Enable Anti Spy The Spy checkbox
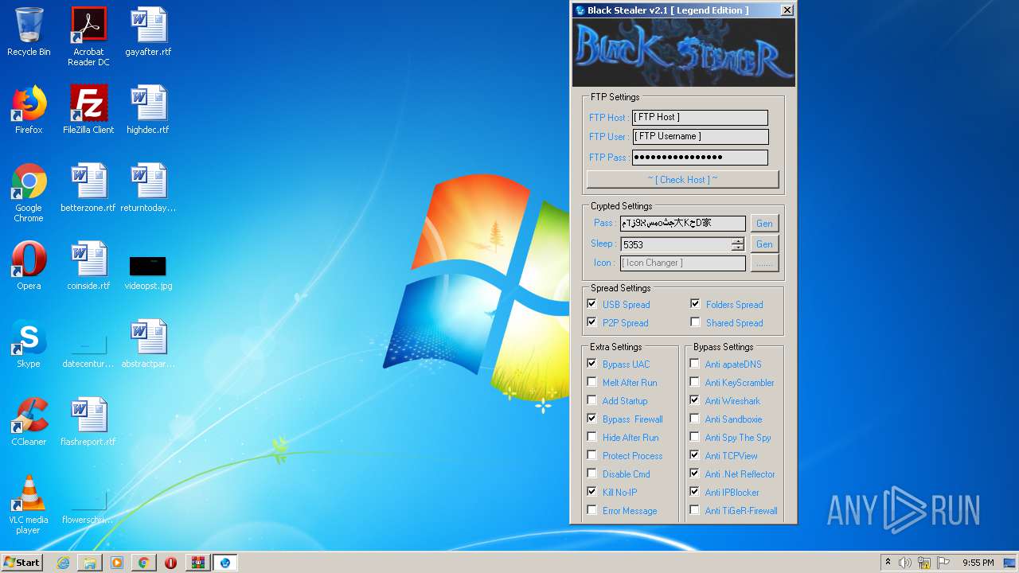 click(x=695, y=437)
